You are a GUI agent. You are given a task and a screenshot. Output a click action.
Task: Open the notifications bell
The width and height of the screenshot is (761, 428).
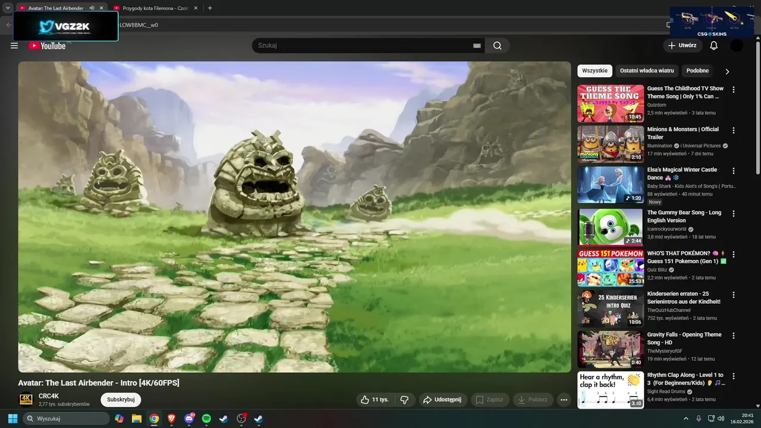click(x=713, y=46)
